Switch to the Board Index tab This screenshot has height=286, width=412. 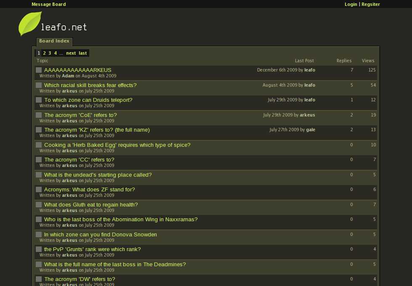pos(54,41)
